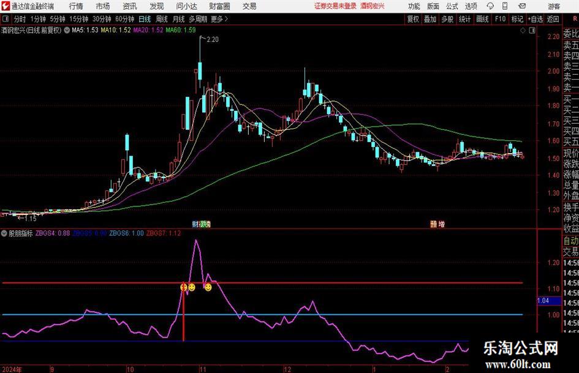
Task: Open the 财富圈 menu
Action: coord(219,6)
